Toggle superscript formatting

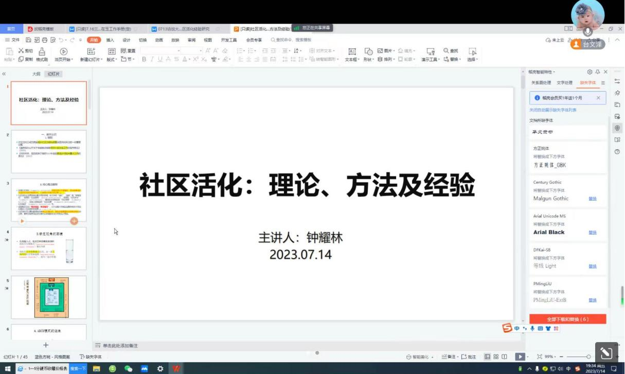pyautogui.click(x=195, y=59)
